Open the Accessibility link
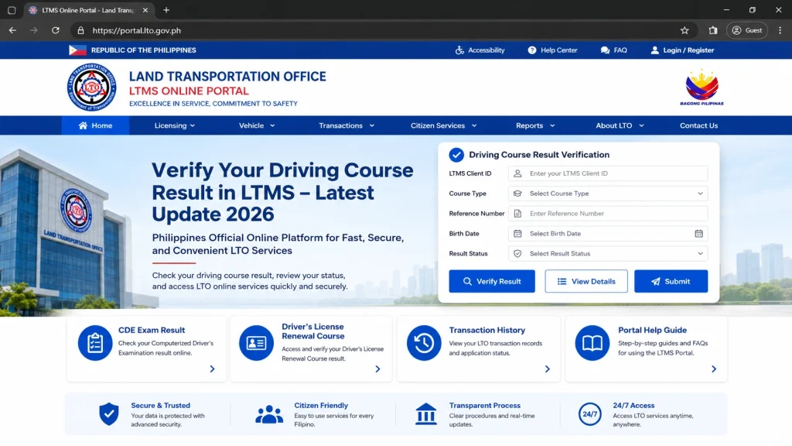 click(480, 50)
